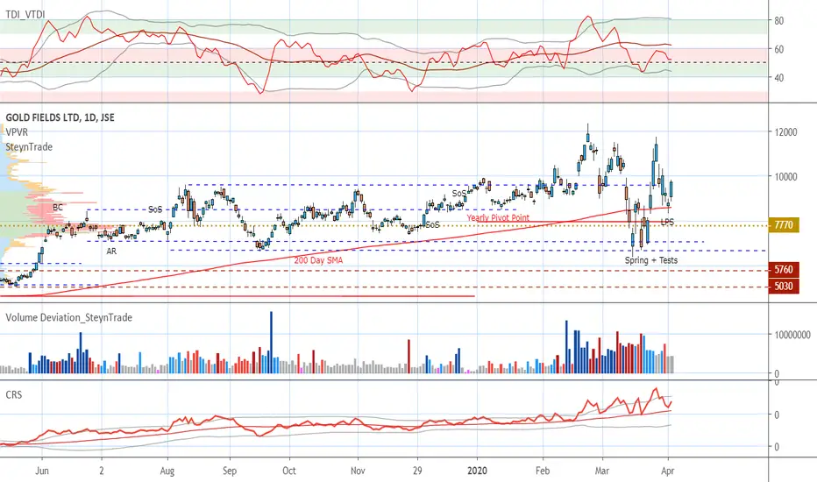817x482 pixels.
Task: Click the Spring + Tests annotation
Action: point(651,260)
